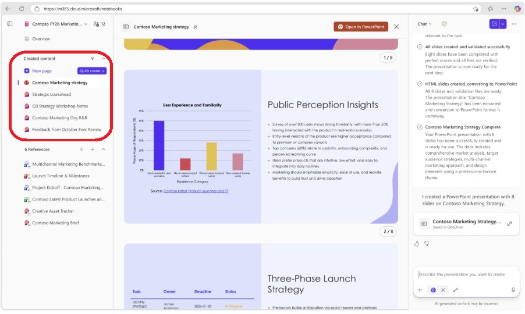The height and width of the screenshot is (314, 525).
Task: Go back in the browser
Action: point(8,9)
